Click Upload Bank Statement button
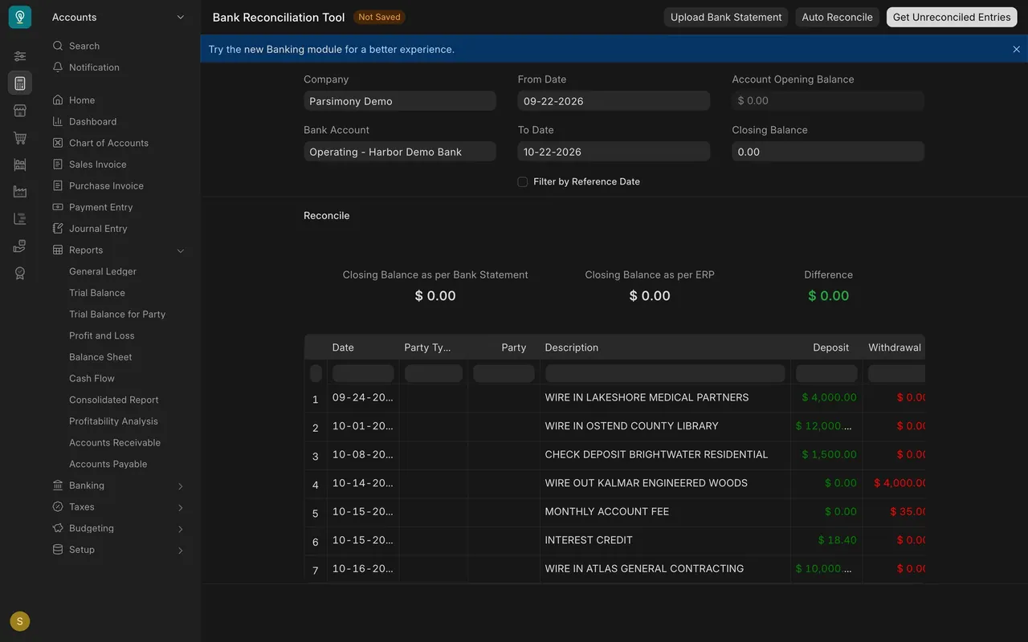Screen dimensions: 1028x642 click(x=726, y=17)
